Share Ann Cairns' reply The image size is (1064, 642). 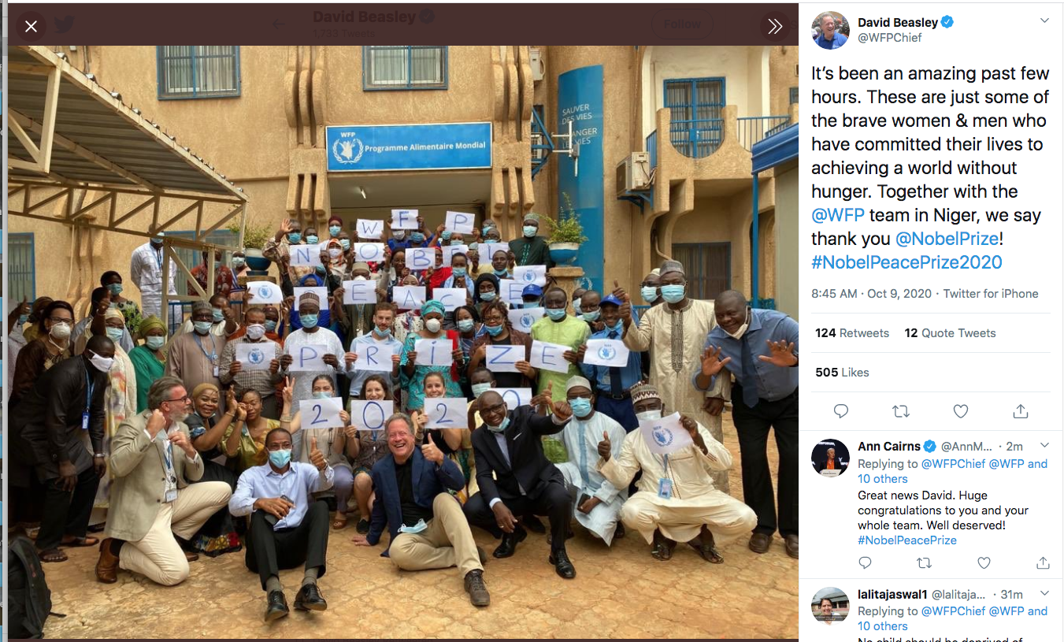point(1043,562)
